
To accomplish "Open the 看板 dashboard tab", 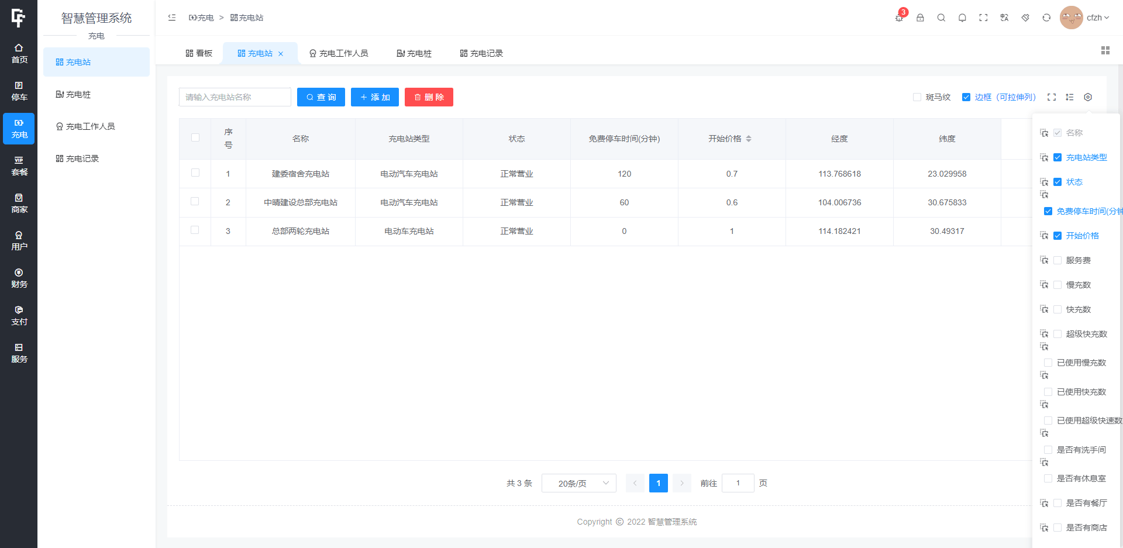I will (x=199, y=53).
